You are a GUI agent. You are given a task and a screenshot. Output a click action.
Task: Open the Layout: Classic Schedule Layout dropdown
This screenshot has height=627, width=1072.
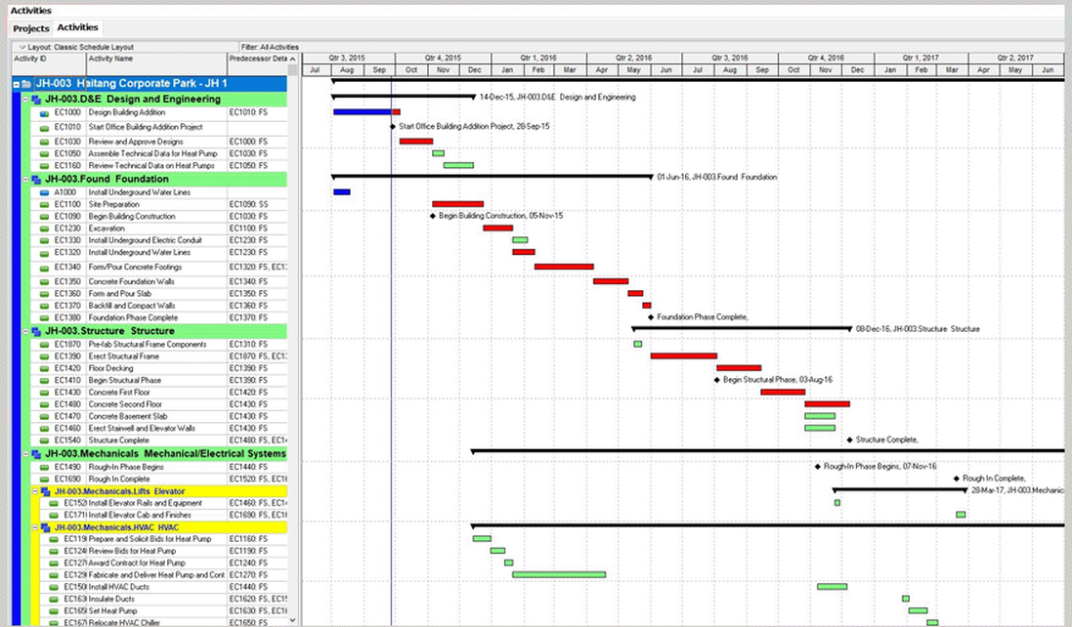pos(76,47)
